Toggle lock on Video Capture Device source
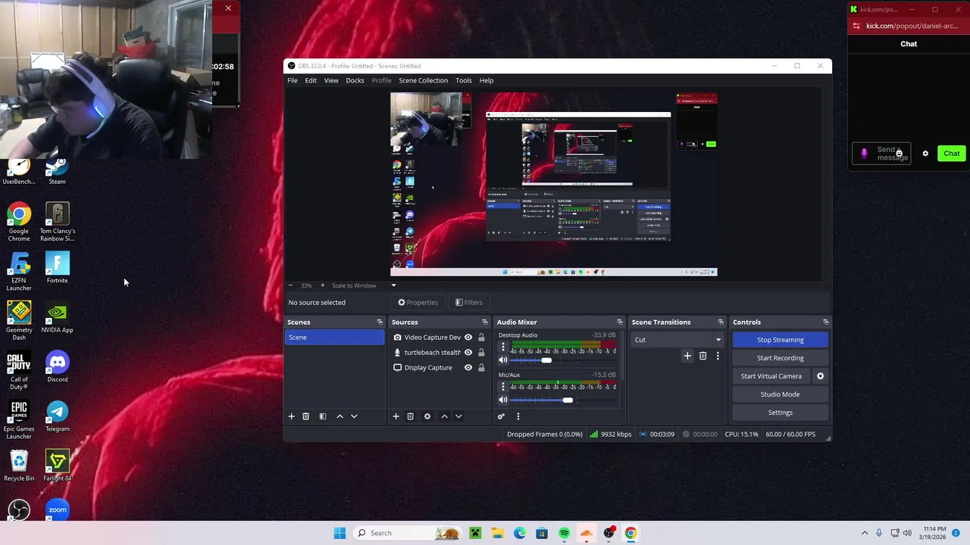Viewport: 970px width, 545px height. (480, 338)
